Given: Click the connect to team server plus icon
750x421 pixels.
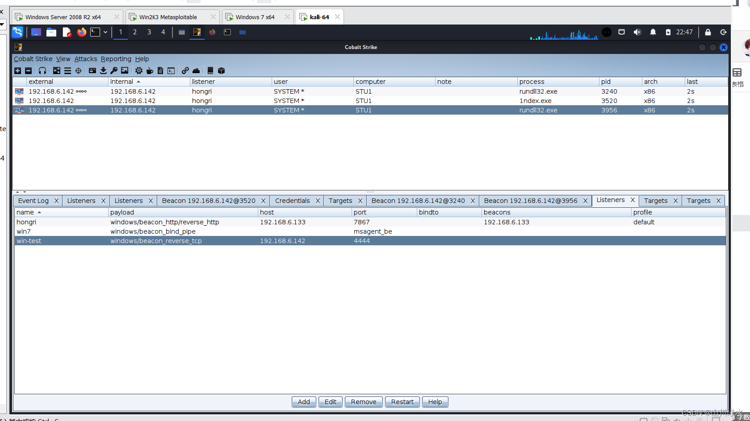Looking at the screenshot, I should click(x=18, y=70).
